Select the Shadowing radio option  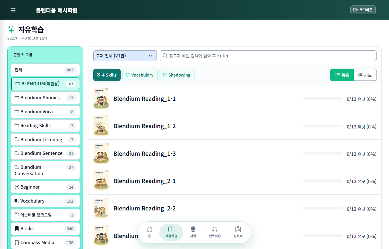coord(177,75)
